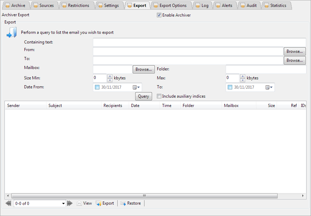Go to previous results page arrow
This screenshot has height=216, width=311.
9,204
